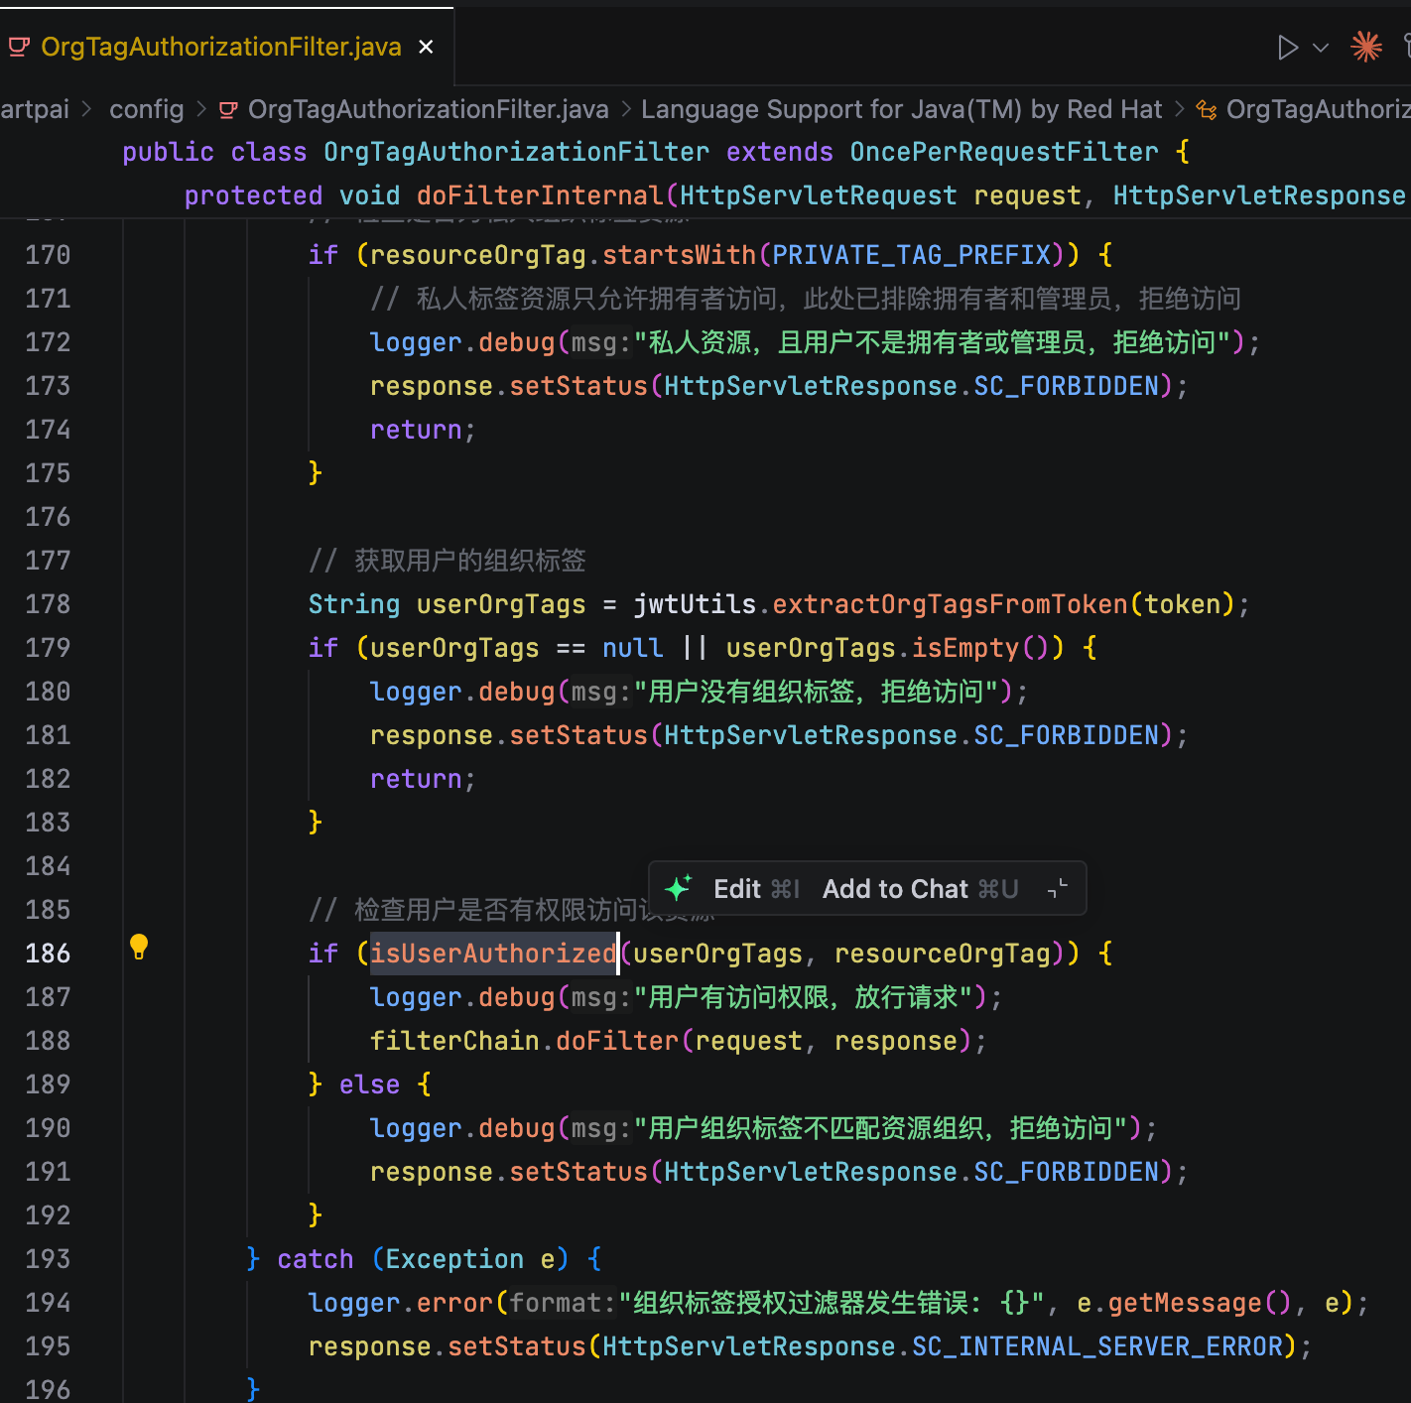
Task: Select the OrgTagAuthorizationFilter.java tab
Action: coord(220,47)
